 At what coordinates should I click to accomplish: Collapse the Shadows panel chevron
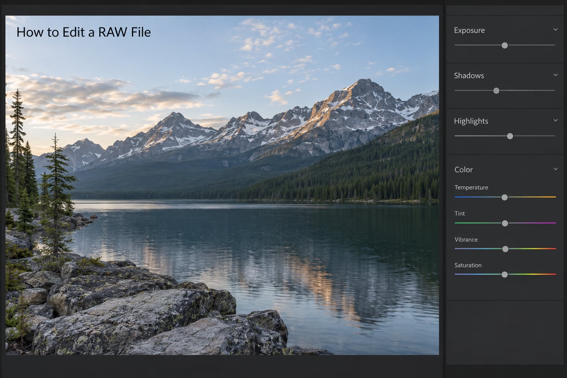tap(555, 75)
